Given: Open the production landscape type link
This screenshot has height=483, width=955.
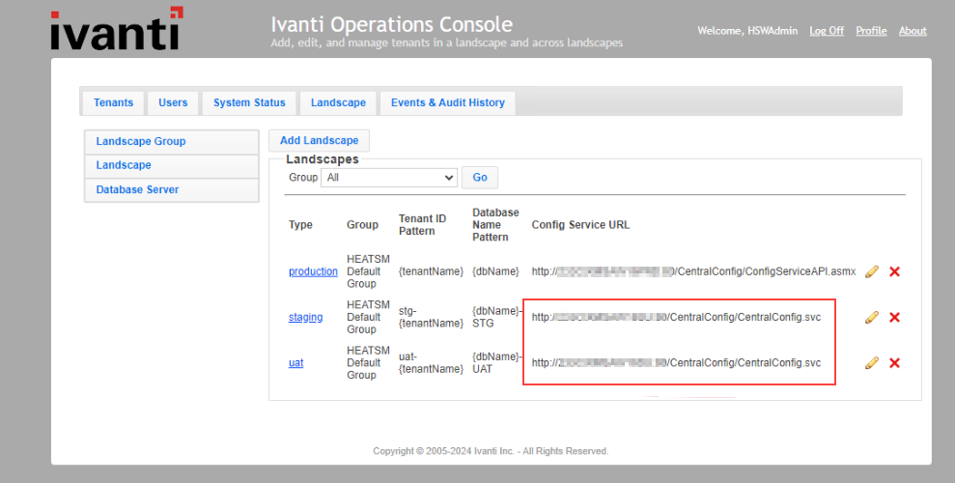Looking at the screenshot, I should [313, 271].
